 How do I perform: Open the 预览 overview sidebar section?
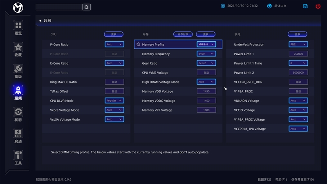(18, 28)
